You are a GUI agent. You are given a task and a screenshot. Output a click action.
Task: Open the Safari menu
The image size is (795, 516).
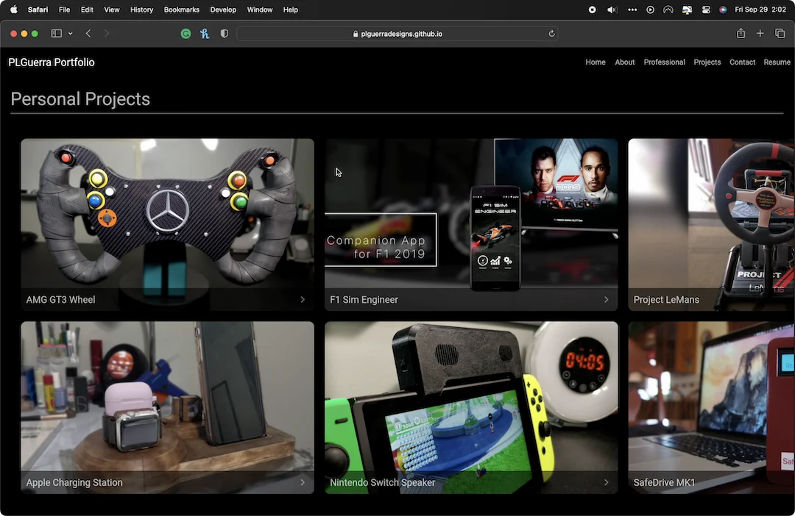tap(38, 10)
